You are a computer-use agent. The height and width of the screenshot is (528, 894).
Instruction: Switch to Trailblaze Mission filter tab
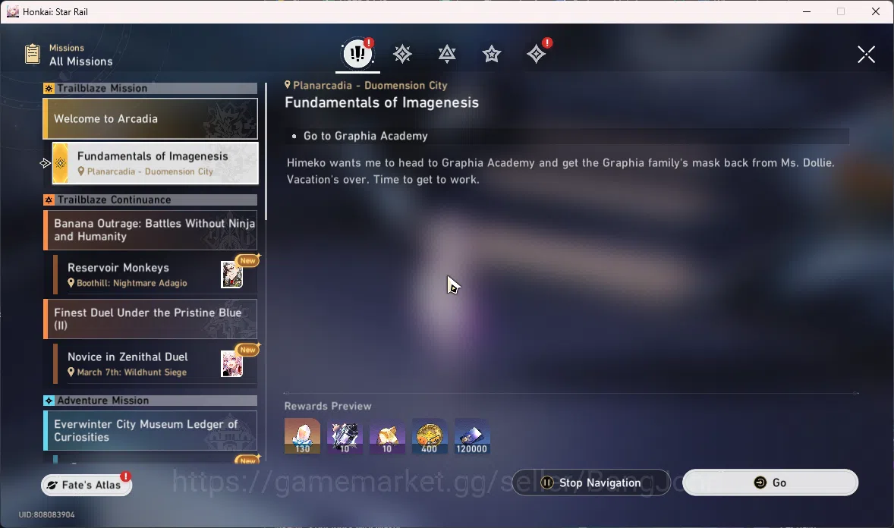(x=402, y=54)
